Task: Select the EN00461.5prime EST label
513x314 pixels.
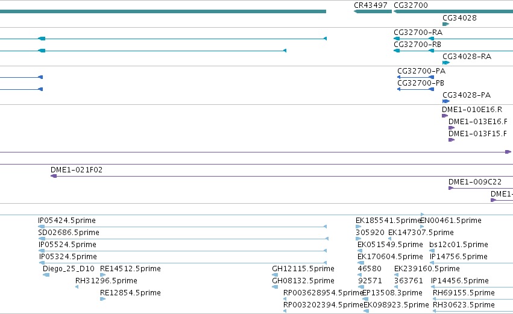Action: (451, 221)
